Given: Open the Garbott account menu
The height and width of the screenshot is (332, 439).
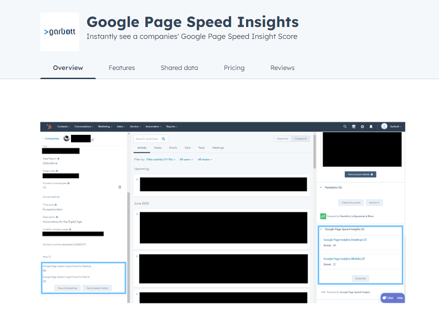Looking at the screenshot, I should click(396, 126).
